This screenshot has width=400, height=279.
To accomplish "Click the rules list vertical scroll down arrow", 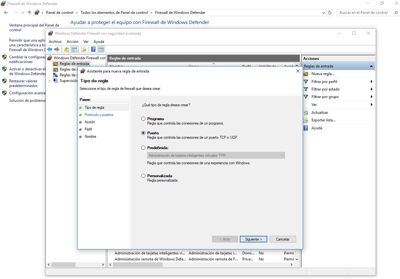I will tap(296, 259).
